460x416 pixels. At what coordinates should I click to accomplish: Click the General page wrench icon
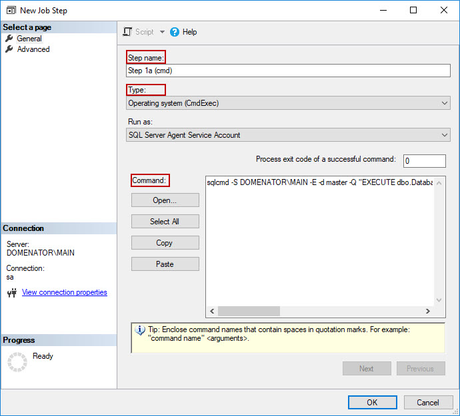click(9, 39)
